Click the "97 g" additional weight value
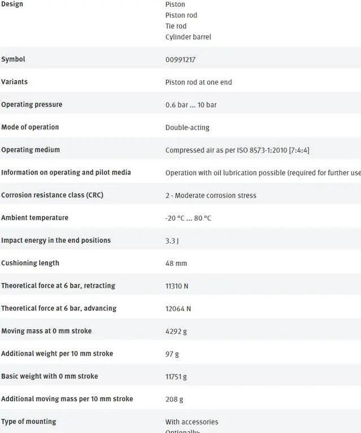The width and height of the screenshot is (361, 433). point(172,354)
